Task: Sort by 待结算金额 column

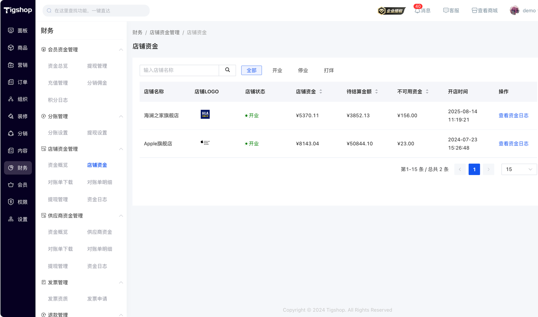Action: pyautogui.click(x=376, y=92)
